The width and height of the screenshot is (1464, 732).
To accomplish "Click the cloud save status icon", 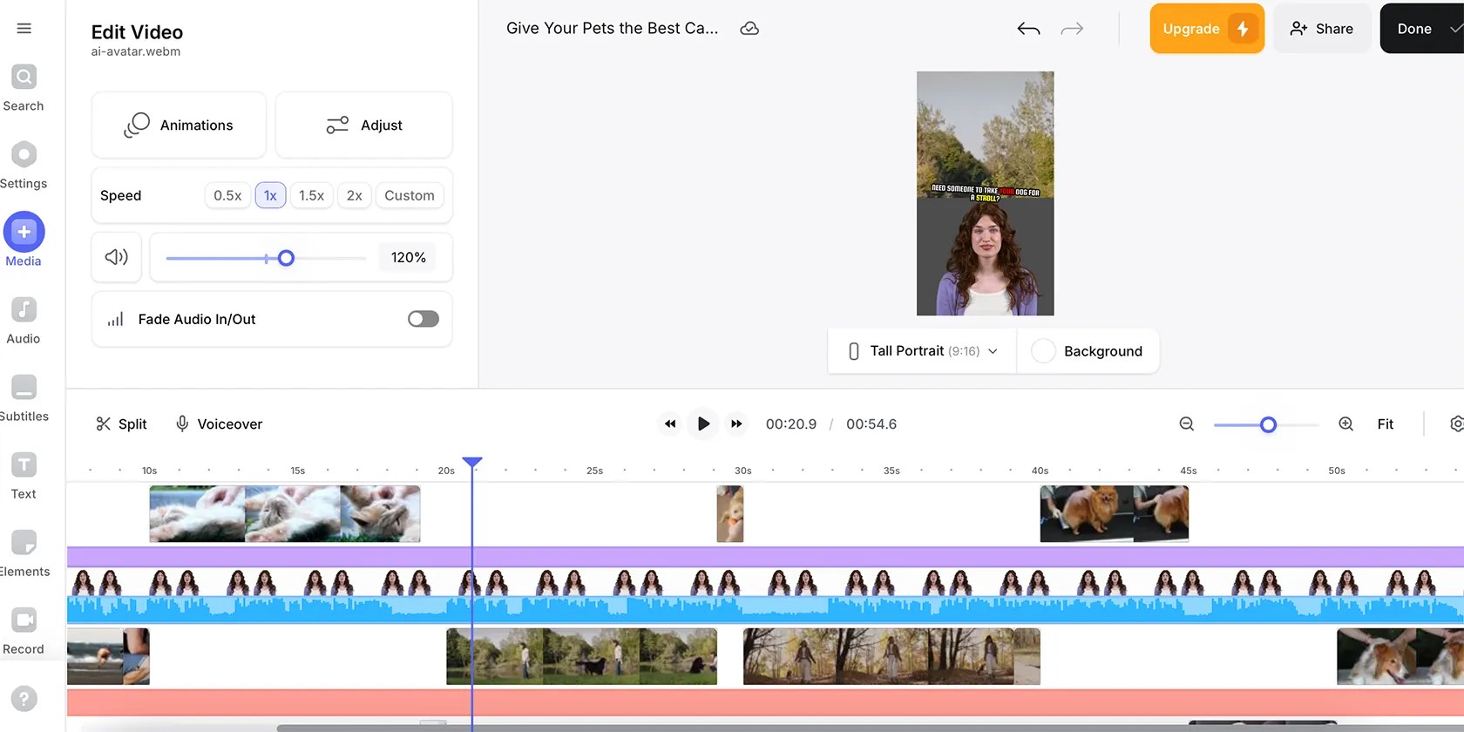I will (749, 29).
